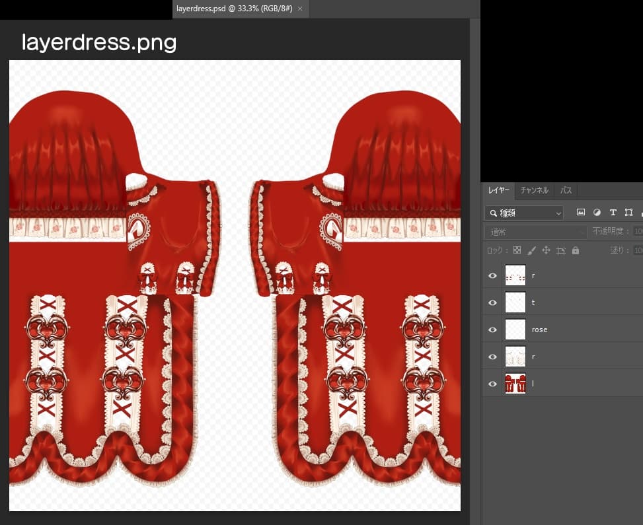Filter layers by shape layer icon
The height and width of the screenshot is (525, 643).
click(628, 213)
